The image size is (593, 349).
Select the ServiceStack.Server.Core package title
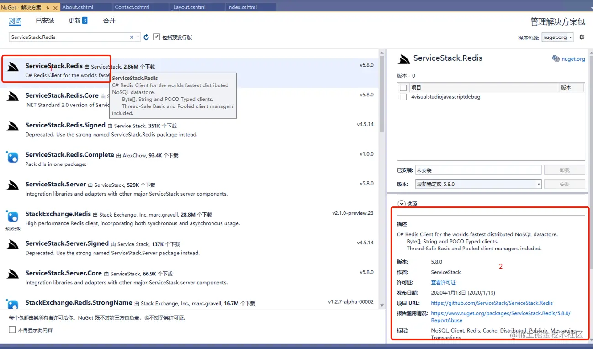[x=64, y=273]
